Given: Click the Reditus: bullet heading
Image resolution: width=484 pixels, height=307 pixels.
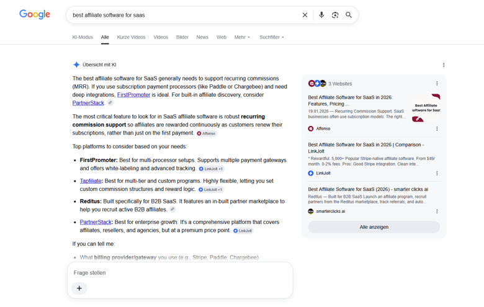Looking at the screenshot, I should [x=91, y=201].
